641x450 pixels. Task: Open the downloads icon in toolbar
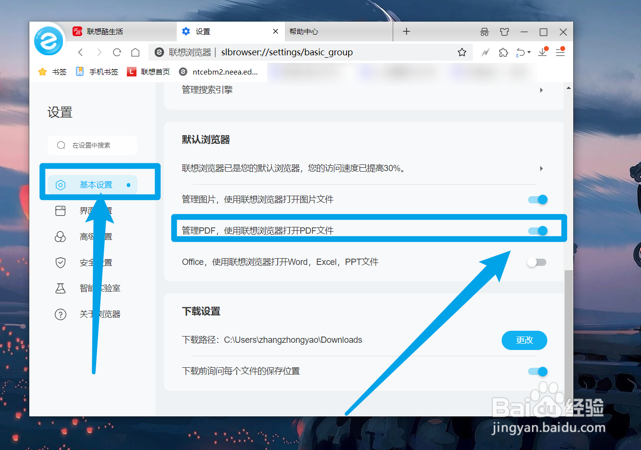543,52
